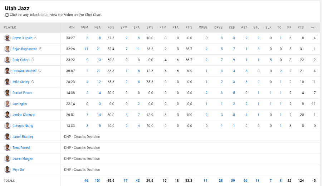Click Jordan Clarkson's player headshot
This screenshot has width=322, height=186.
[7, 115]
